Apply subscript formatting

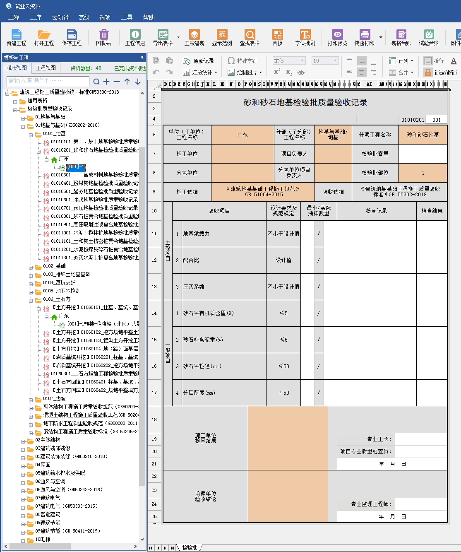[x=289, y=72]
